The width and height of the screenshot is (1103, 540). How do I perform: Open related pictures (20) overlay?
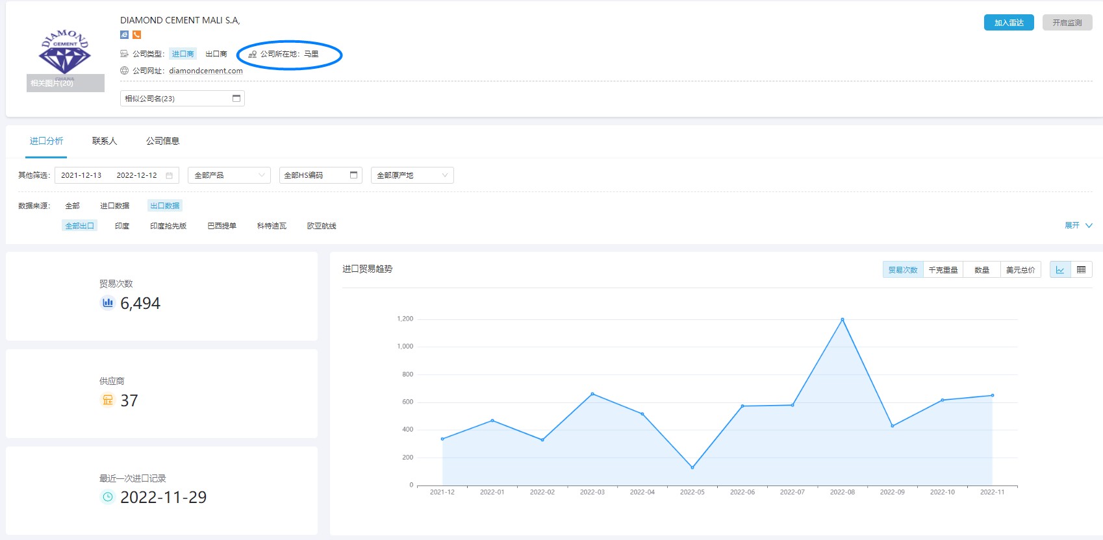66,83
